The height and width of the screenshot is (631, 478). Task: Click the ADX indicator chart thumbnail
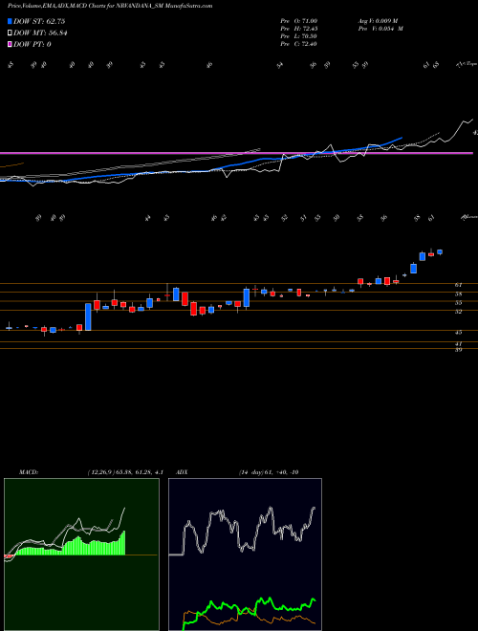pos(245,555)
